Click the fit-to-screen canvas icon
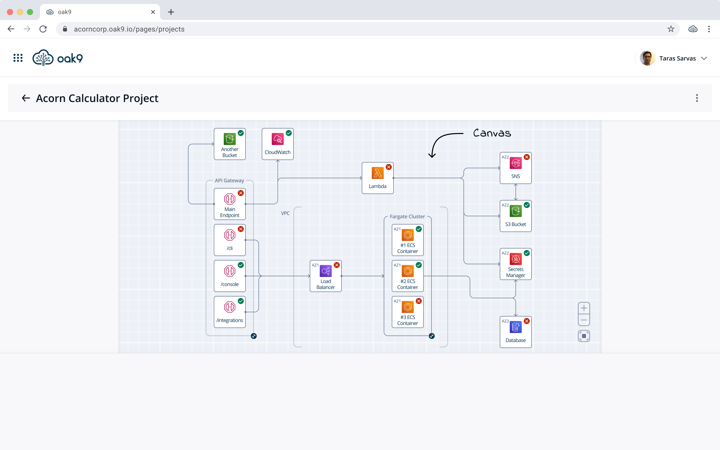The image size is (720, 450). (x=584, y=336)
